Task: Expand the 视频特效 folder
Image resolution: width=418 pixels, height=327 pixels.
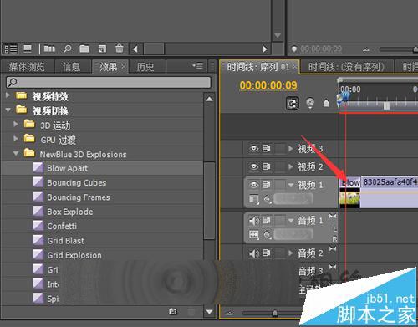Action: 8,95
